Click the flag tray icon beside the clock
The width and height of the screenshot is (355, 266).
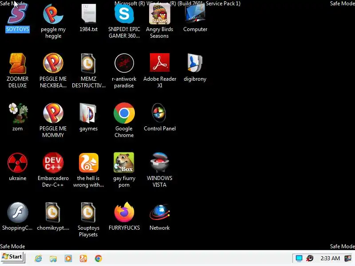(348, 258)
